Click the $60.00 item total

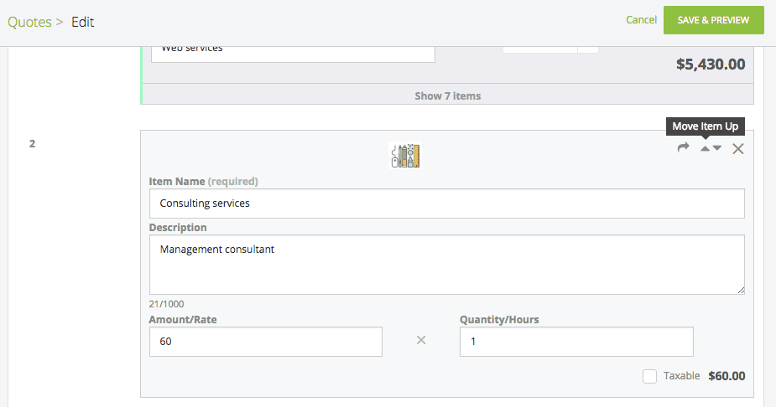pyautogui.click(x=726, y=376)
